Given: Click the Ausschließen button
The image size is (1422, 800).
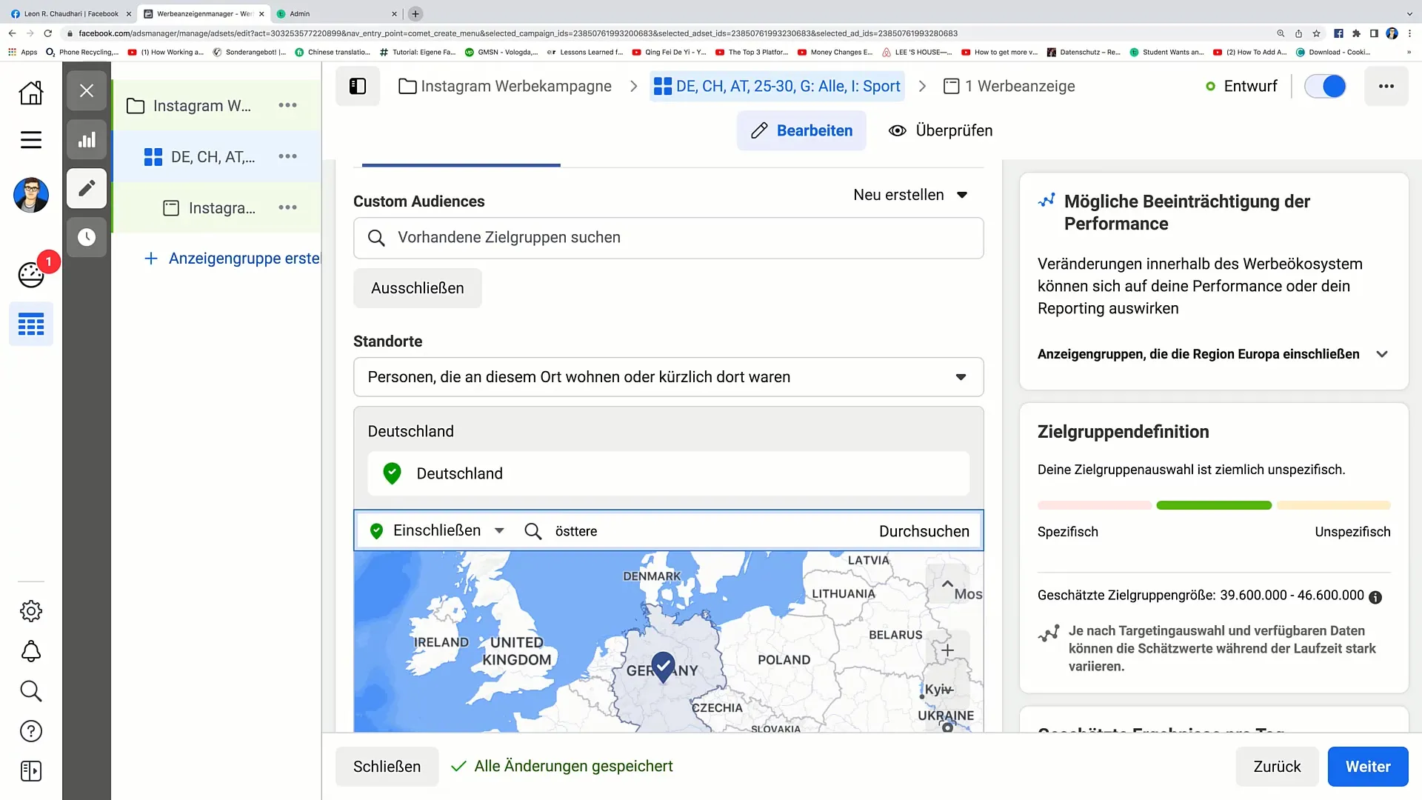Looking at the screenshot, I should tap(417, 288).
